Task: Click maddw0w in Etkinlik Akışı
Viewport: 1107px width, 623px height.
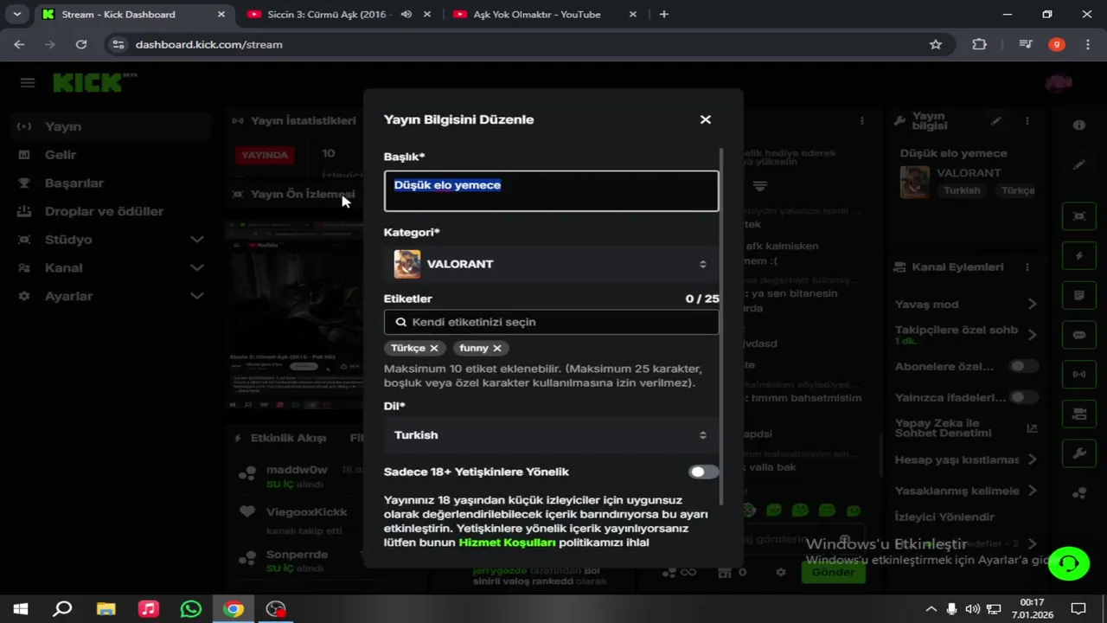Action: coord(297,470)
